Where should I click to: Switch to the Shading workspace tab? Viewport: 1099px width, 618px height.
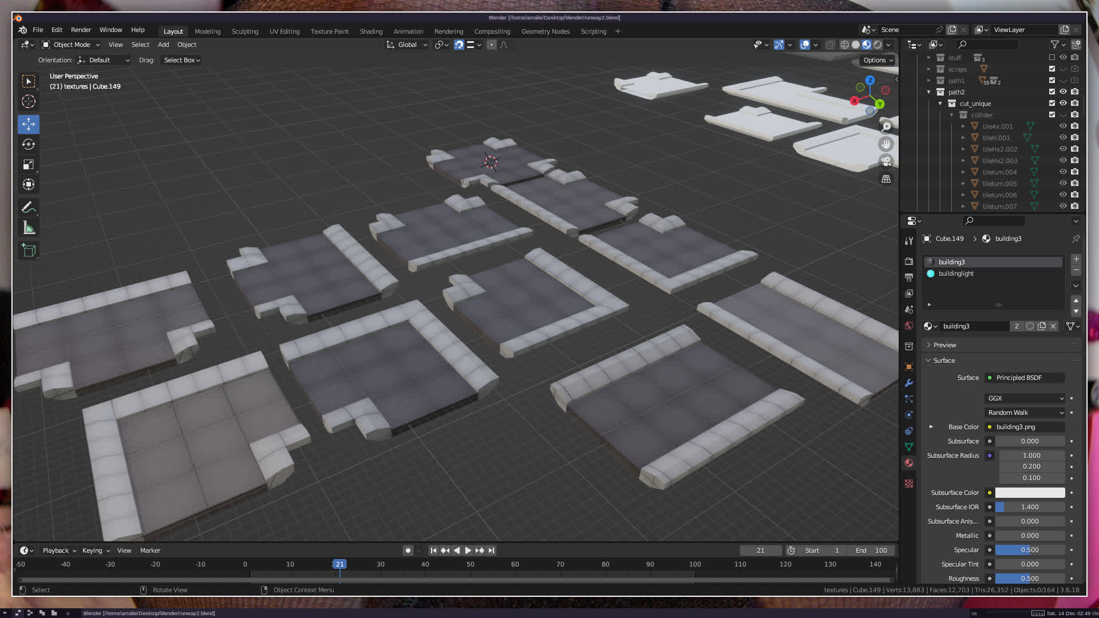pyautogui.click(x=371, y=31)
